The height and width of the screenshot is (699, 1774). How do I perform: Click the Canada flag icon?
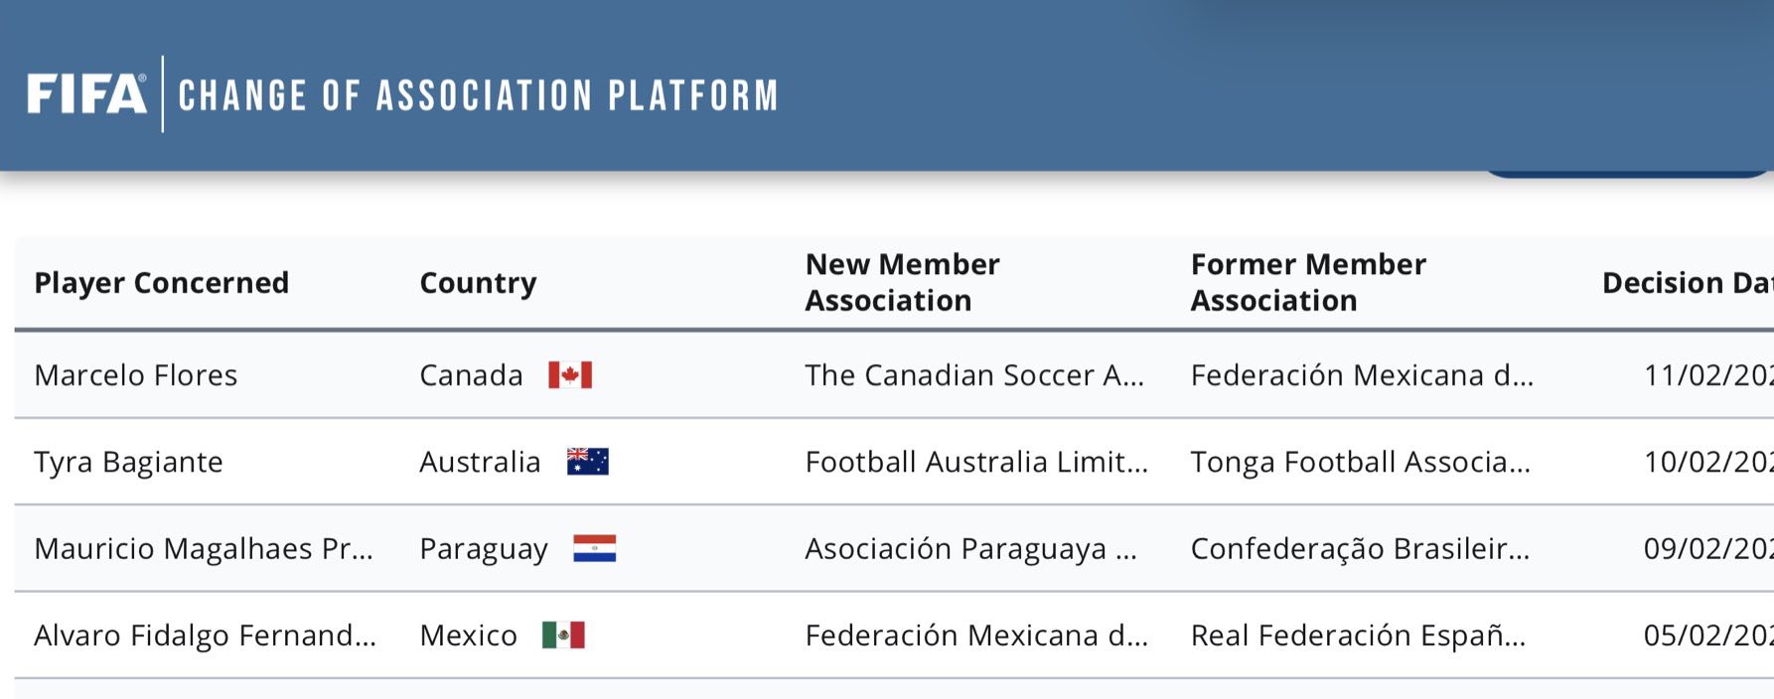click(x=570, y=375)
